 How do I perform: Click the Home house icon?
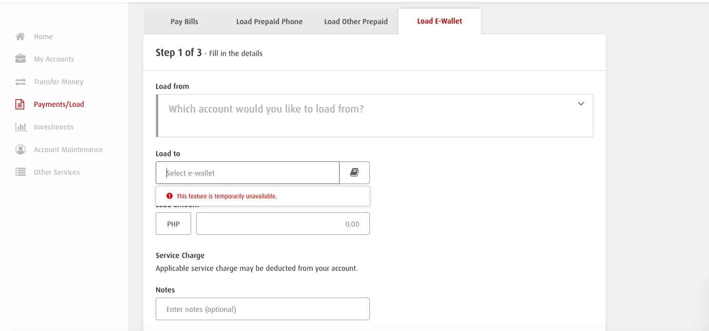[21, 36]
